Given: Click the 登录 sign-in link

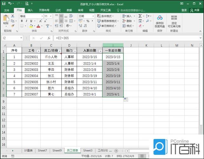Looking at the screenshot, I should (x=184, y=10).
